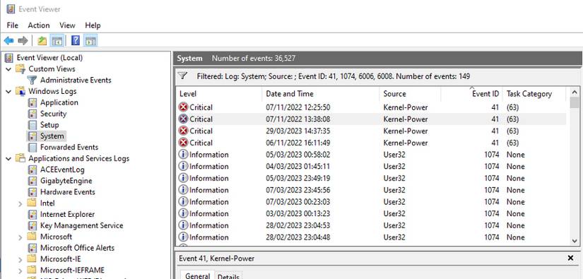This screenshot has height=279, width=583.
Task: Open the Key Management Service log
Action: point(81,225)
